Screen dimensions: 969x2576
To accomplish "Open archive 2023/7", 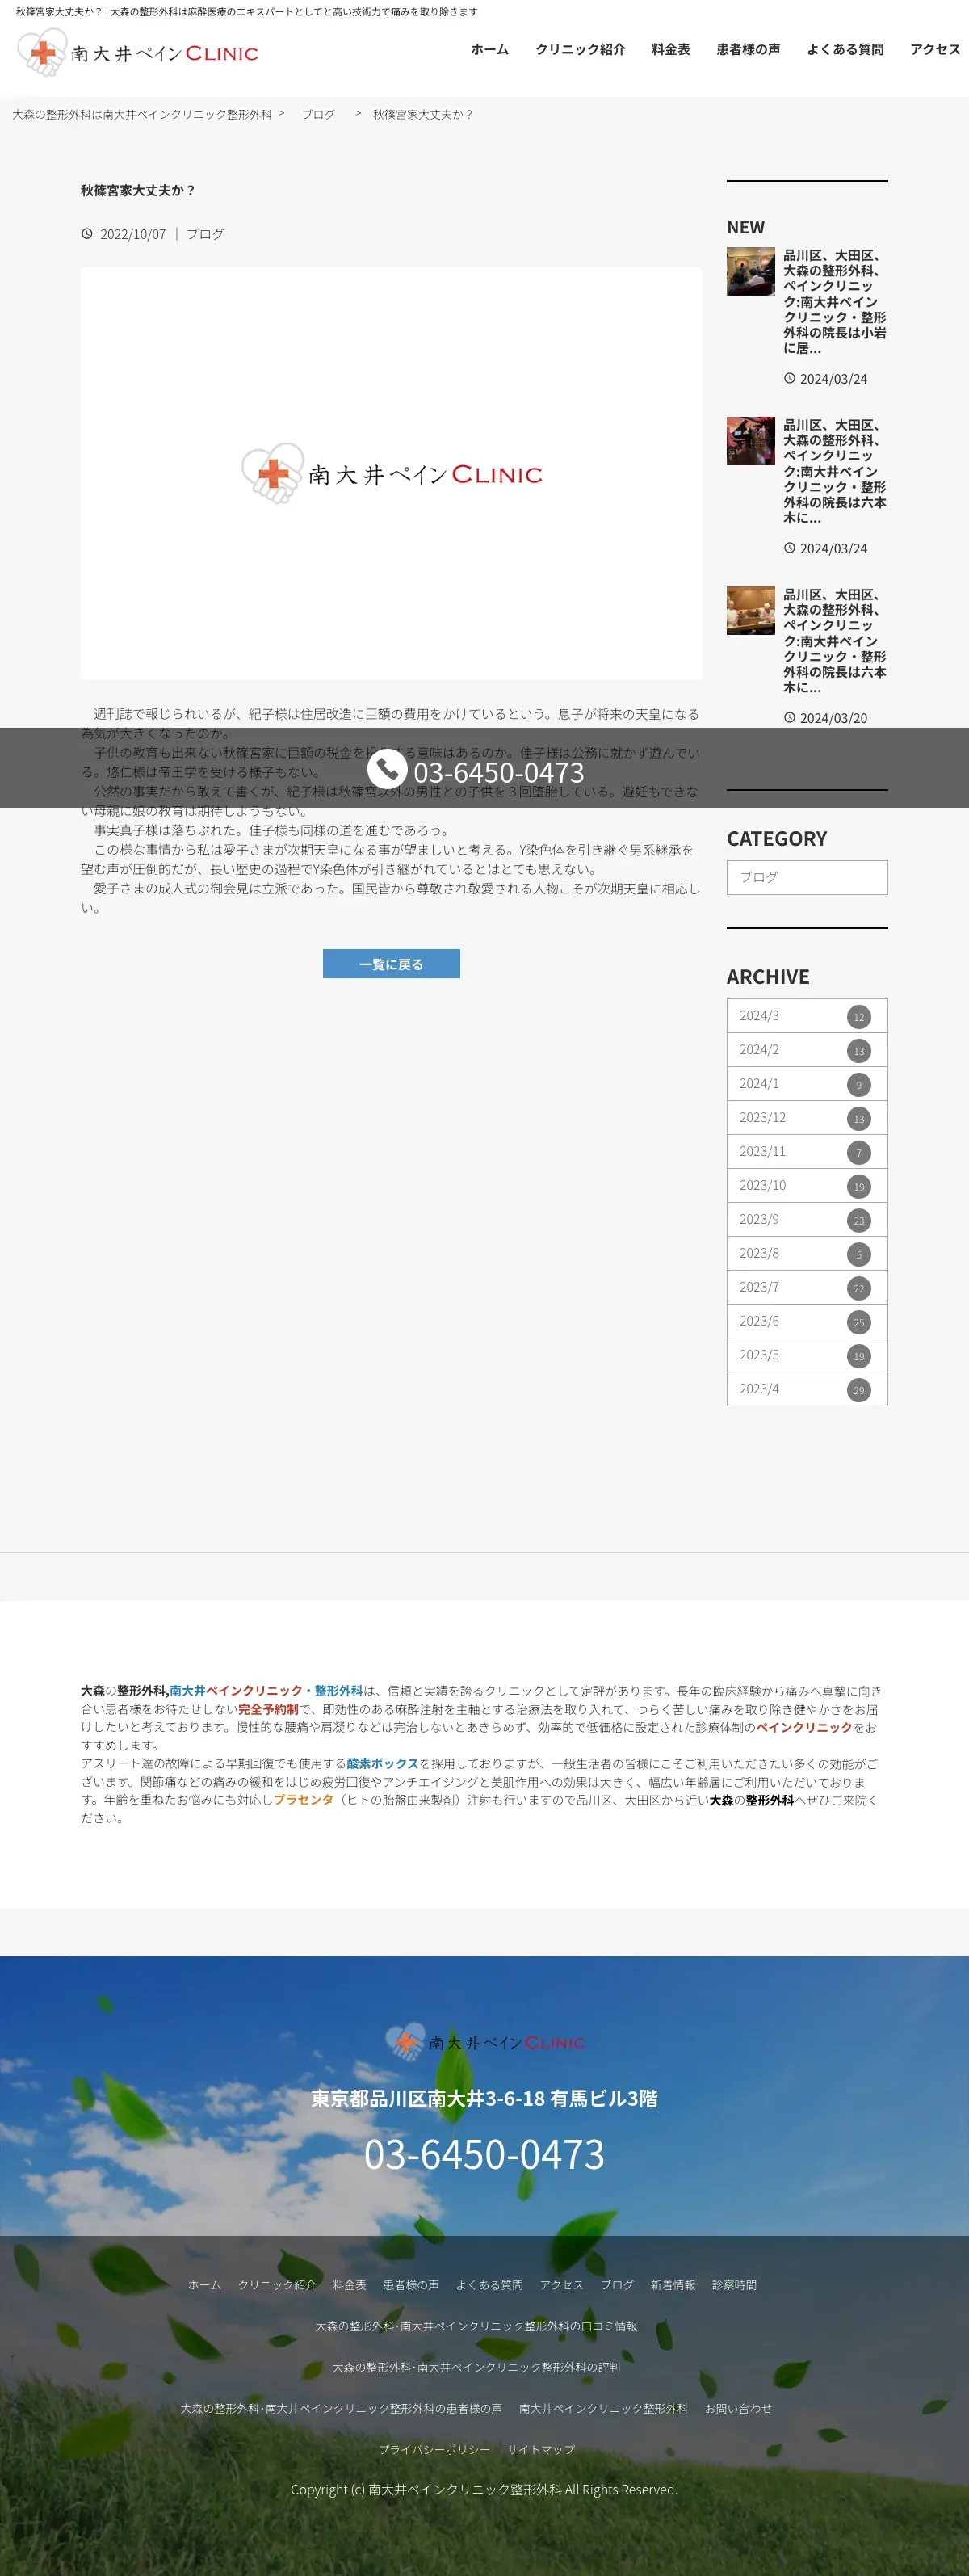I will tap(807, 1288).
